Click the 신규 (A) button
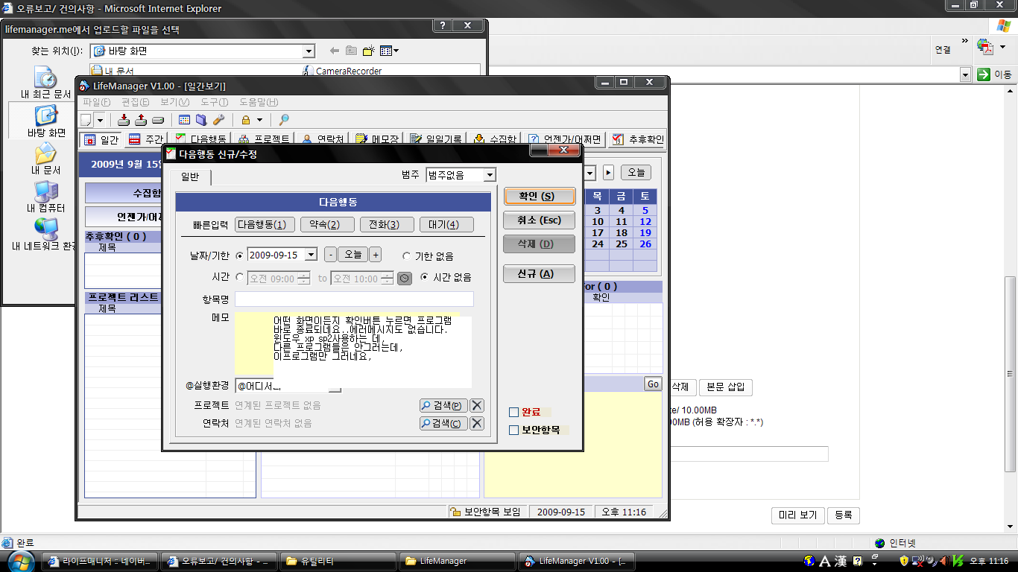 point(540,273)
